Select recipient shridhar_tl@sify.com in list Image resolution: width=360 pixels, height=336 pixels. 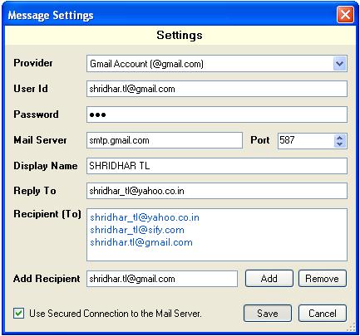click(x=137, y=230)
